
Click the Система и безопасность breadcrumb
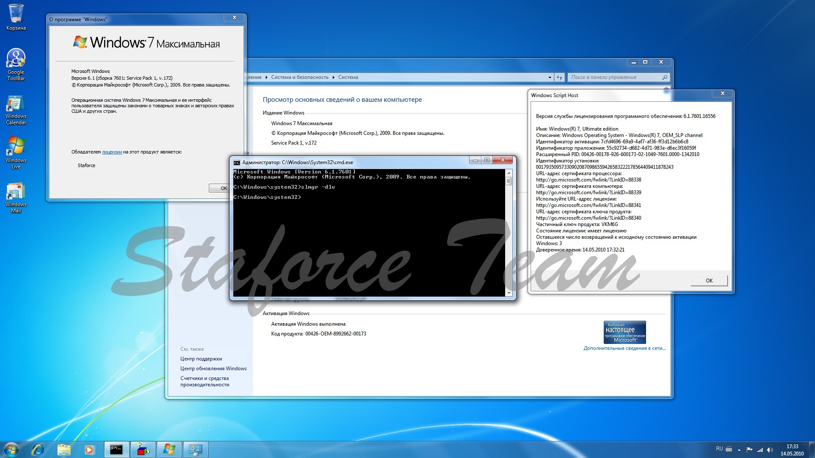300,77
